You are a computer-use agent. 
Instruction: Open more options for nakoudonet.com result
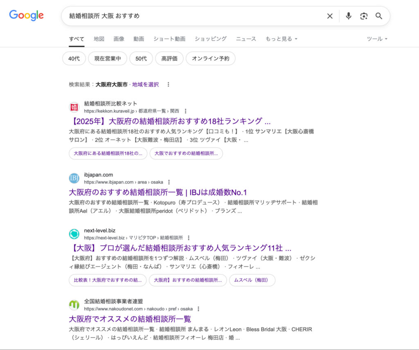point(198,309)
